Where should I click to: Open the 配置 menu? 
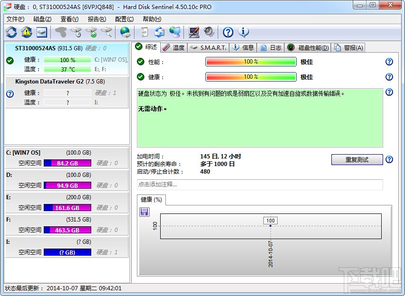click(124, 18)
